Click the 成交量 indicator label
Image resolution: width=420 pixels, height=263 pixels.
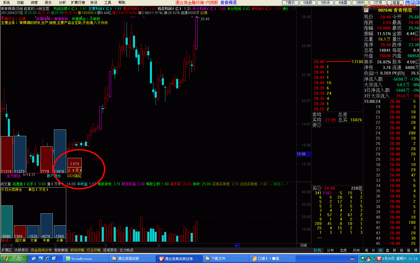[x=6, y=184]
